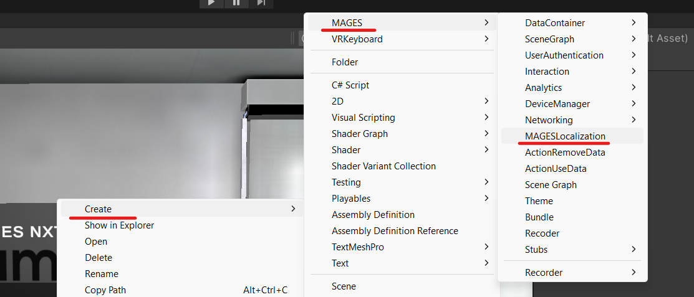Viewport: 694px width, 297px height.
Task: Create a new Scene asset
Action: [x=402, y=286]
